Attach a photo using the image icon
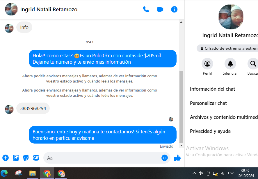Image resolution: width=258 pixels, height=179 pixels. (16, 158)
